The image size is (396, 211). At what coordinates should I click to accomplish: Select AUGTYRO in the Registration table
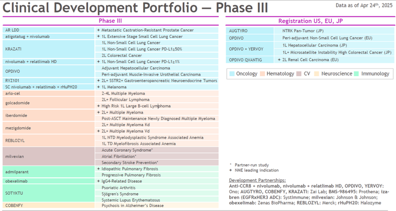250,31
